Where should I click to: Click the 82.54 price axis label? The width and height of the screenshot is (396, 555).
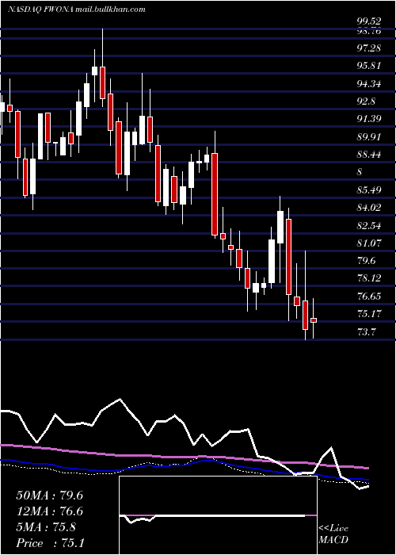click(x=369, y=225)
